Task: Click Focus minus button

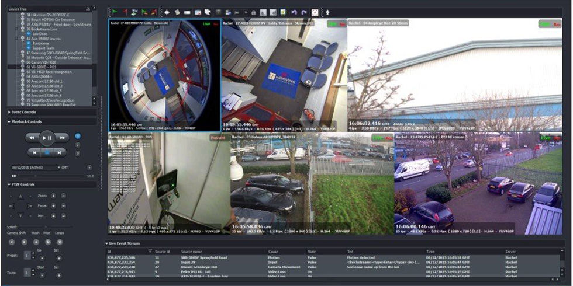Action: pos(63,206)
